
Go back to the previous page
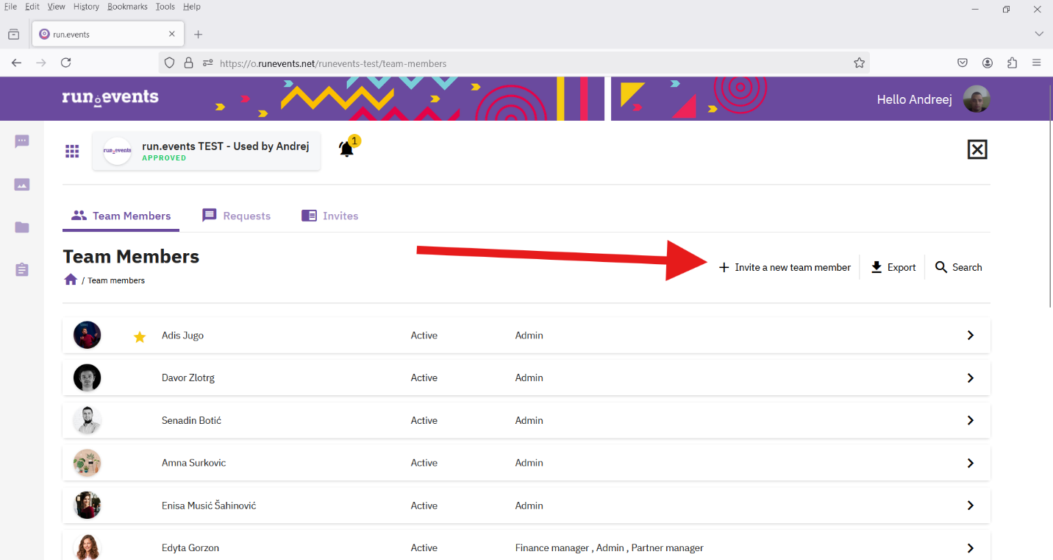(16, 63)
